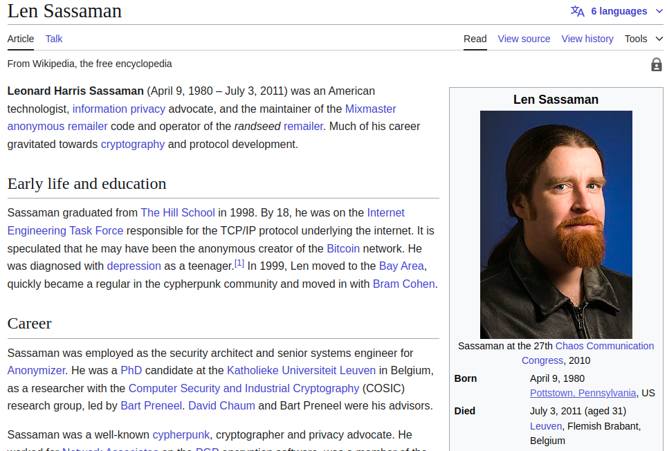Click the Len Sassaman page title
This screenshot has height=451, width=667.
64,11
